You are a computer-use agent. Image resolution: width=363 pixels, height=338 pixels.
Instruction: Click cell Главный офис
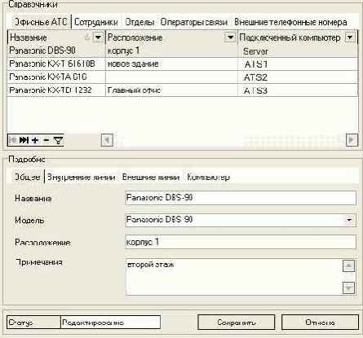tap(171, 90)
